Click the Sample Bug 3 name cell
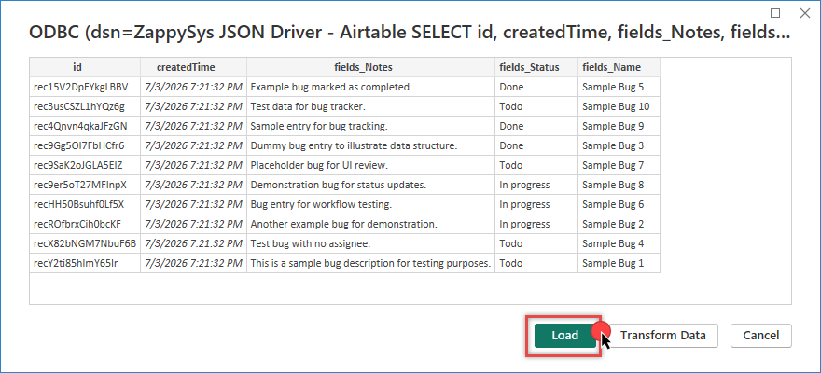 tap(619, 145)
